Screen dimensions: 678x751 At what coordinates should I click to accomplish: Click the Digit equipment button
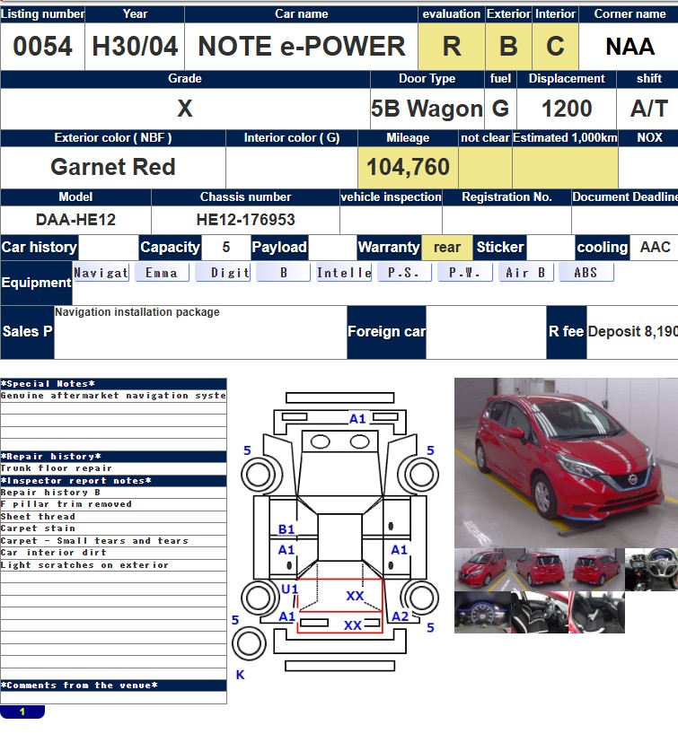tap(223, 273)
